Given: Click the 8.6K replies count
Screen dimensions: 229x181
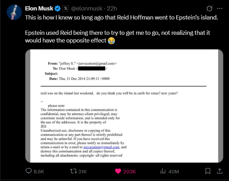Looking at the screenshot, I should 40,171.
